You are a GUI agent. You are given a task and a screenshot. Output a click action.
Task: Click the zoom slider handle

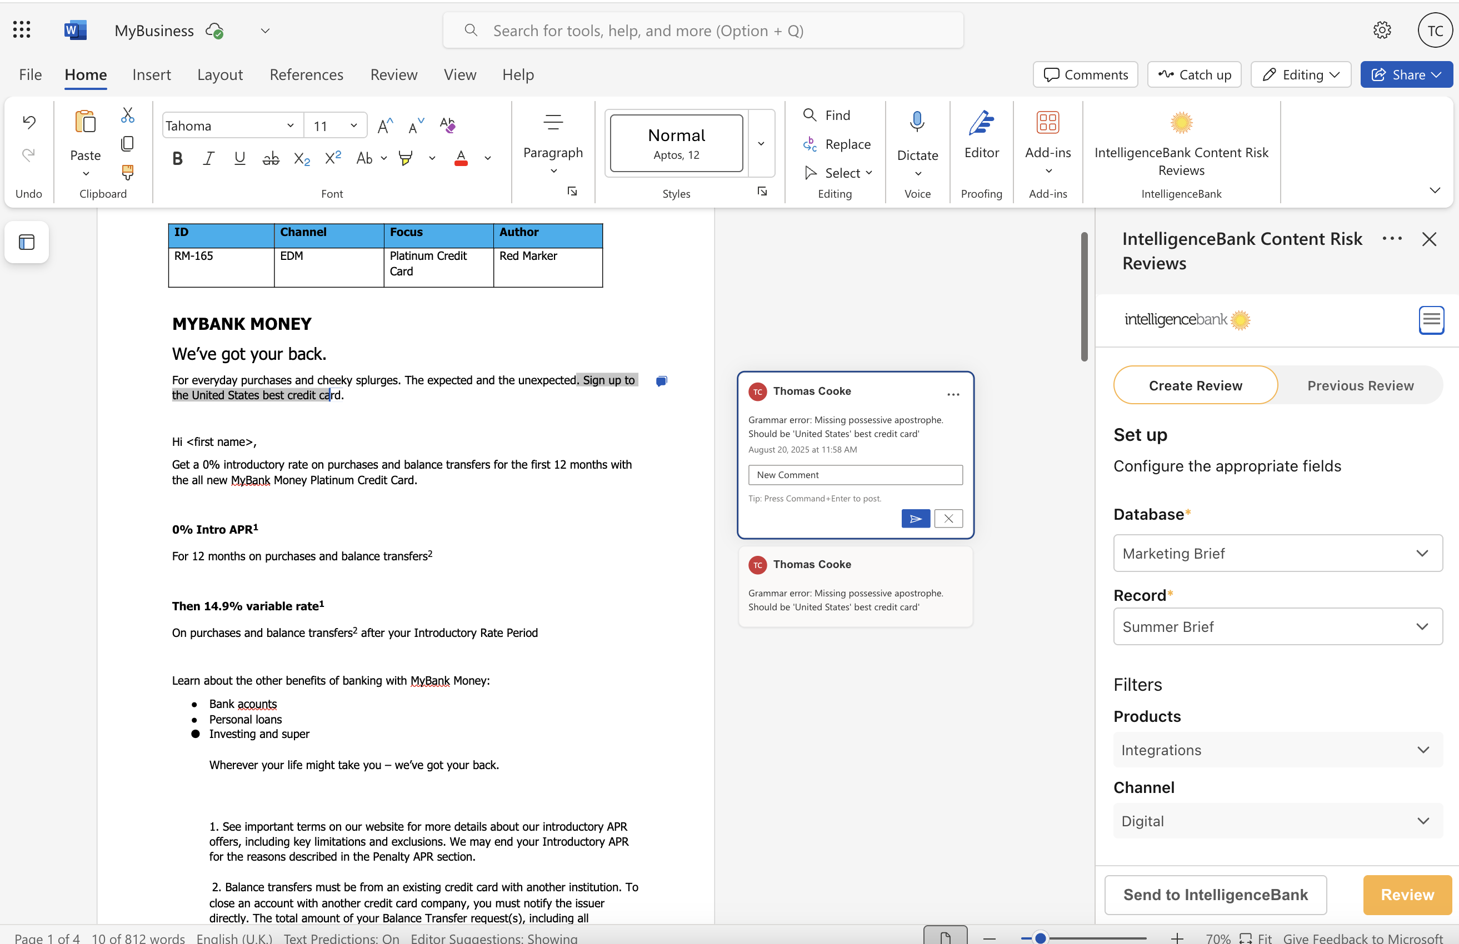(x=1040, y=938)
